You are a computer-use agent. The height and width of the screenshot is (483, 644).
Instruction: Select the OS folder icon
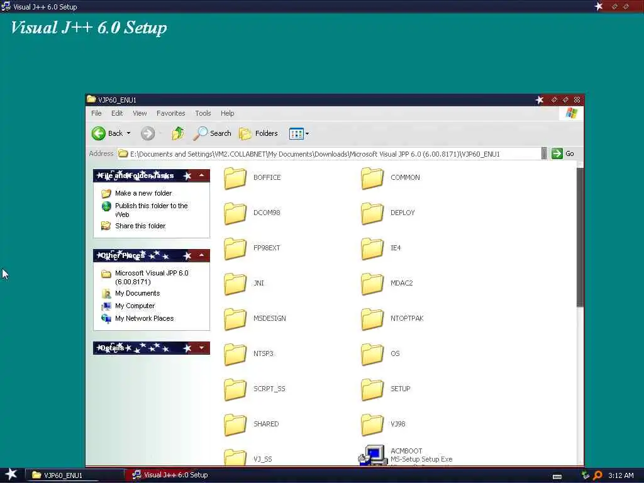pyautogui.click(x=372, y=355)
